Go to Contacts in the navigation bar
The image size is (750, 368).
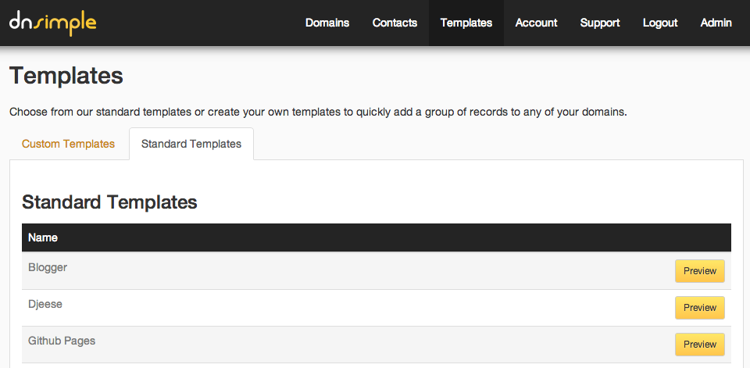coord(395,23)
